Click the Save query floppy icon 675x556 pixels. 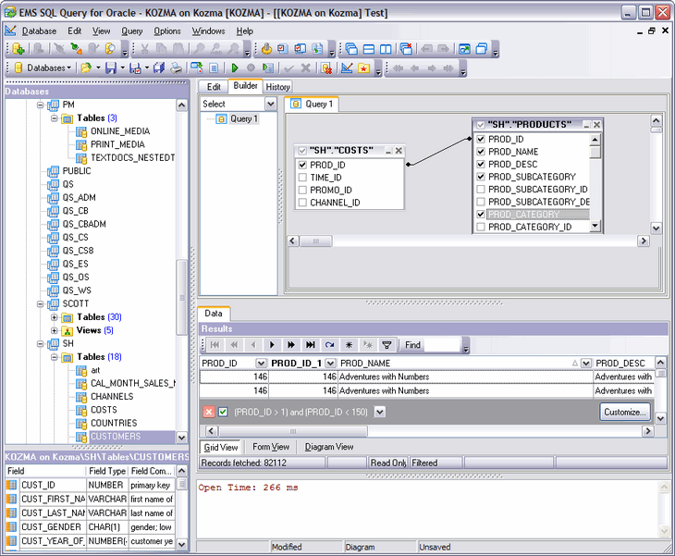coord(111,68)
